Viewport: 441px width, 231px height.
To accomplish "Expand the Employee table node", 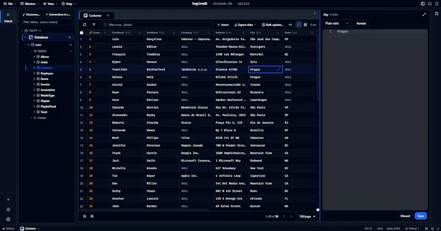I will click(x=34, y=73).
